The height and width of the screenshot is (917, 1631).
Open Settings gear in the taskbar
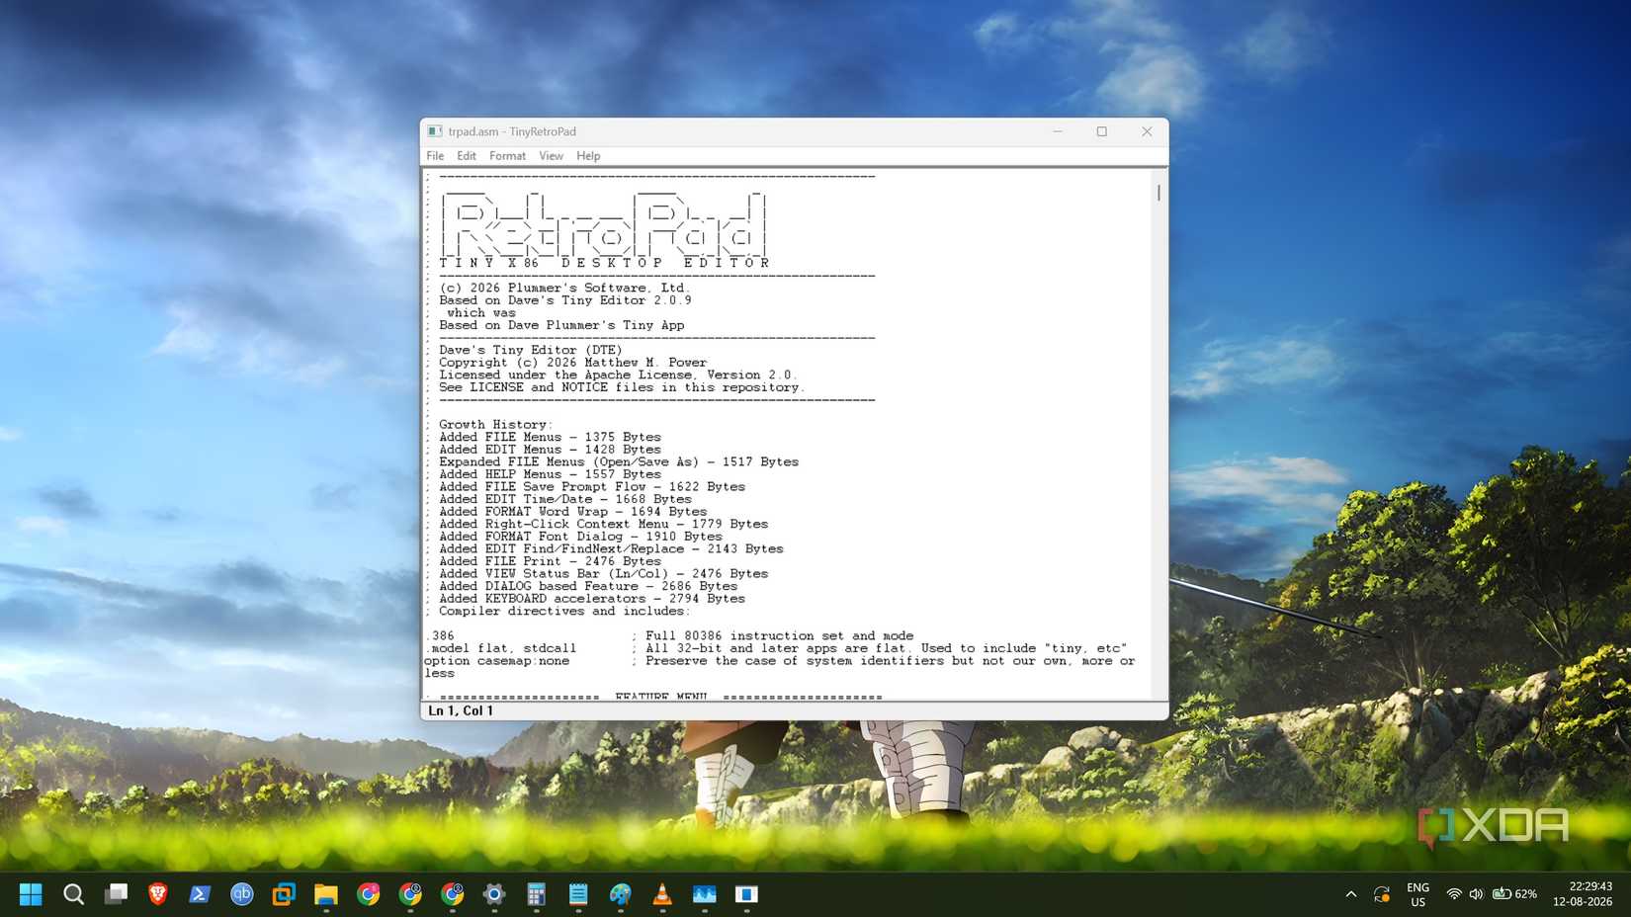494,894
